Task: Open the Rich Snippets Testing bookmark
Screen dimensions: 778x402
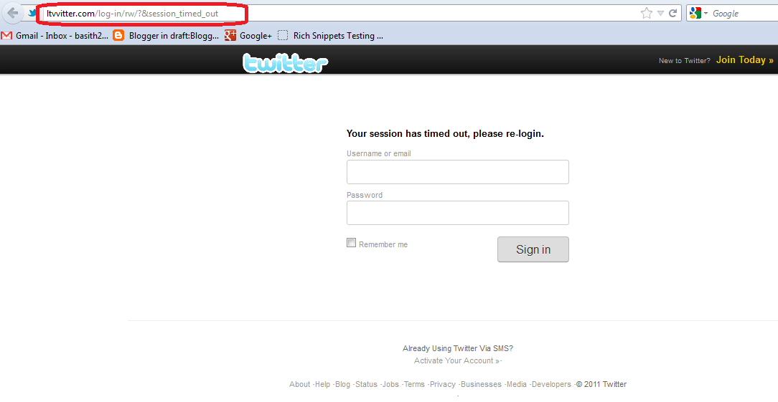Action: pyautogui.click(x=330, y=36)
